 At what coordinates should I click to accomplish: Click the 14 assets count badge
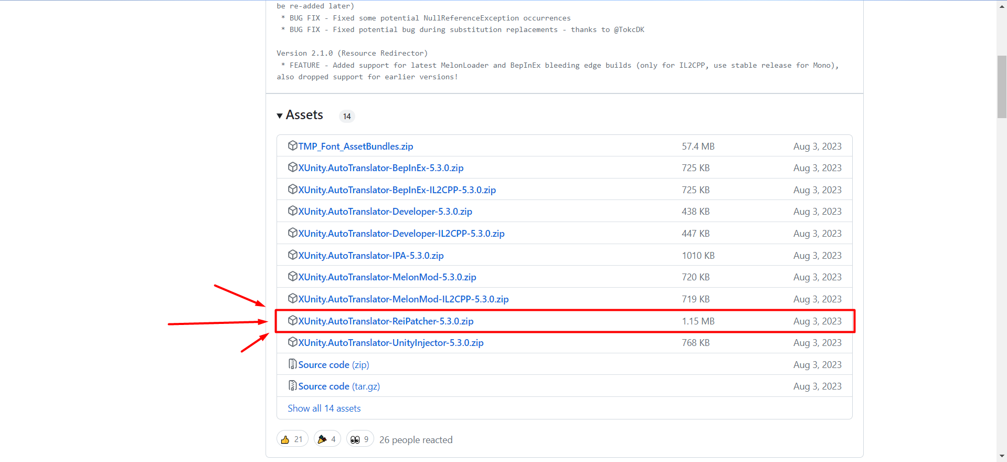pos(347,117)
